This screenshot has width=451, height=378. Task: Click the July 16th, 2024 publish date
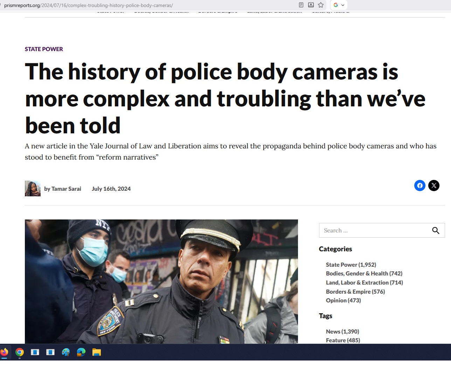click(x=111, y=189)
